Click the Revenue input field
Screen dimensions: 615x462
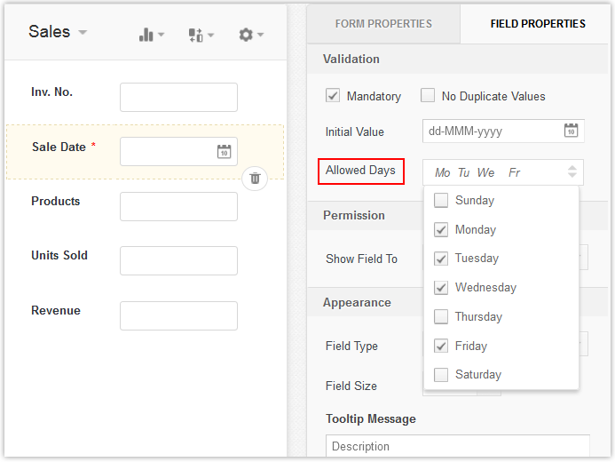(178, 316)
